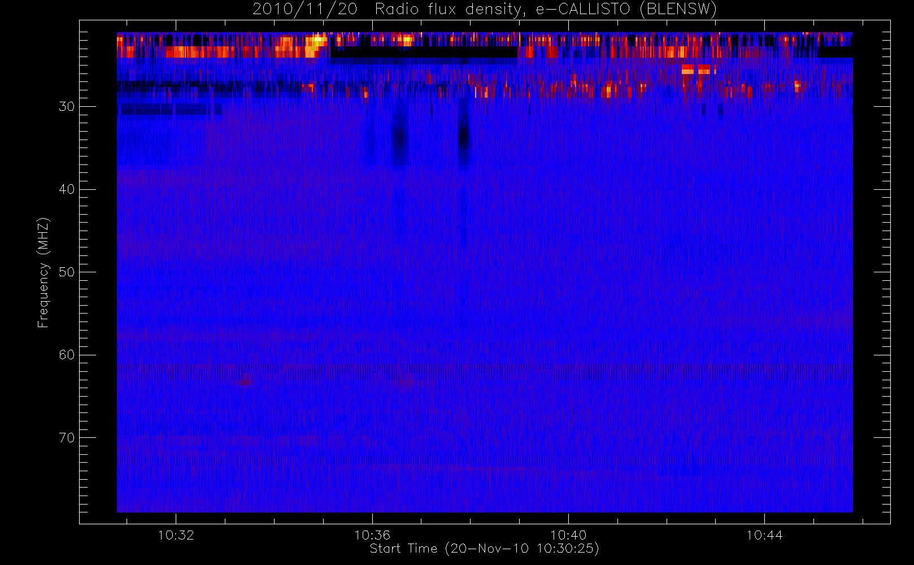914x565 pixels.
Task: Click the 10:44 time tick label
Action: coord(764,535)
